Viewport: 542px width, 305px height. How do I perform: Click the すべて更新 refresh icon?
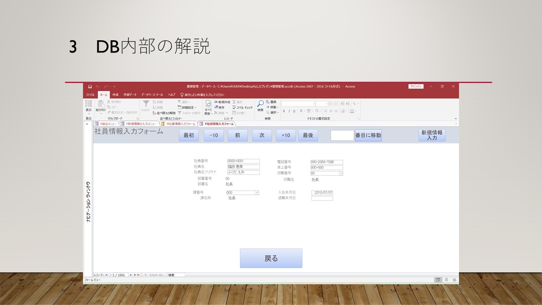(208, 104)
